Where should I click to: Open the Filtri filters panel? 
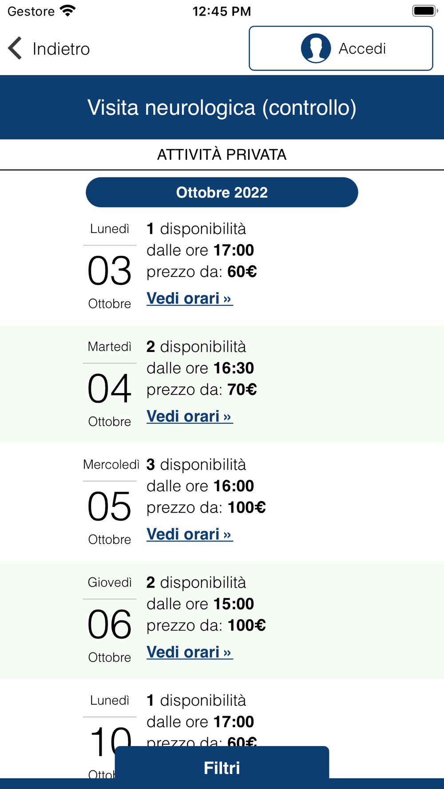point(222,767)
